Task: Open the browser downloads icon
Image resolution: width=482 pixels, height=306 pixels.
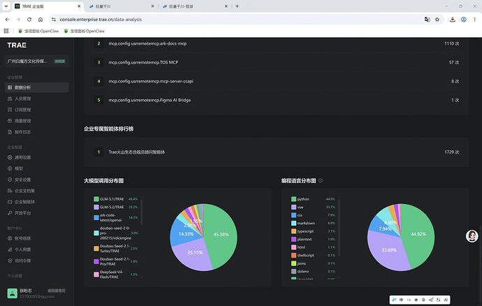Action: (x=453, y=20)
